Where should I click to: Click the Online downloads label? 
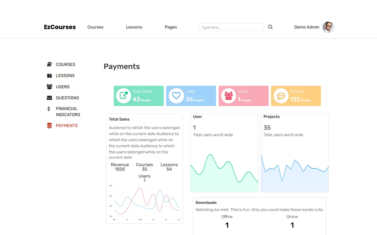(x=292, y=217)
